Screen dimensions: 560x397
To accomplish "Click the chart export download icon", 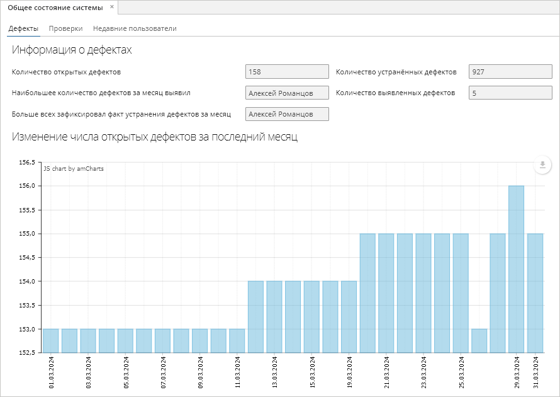I will click(542, 165).
